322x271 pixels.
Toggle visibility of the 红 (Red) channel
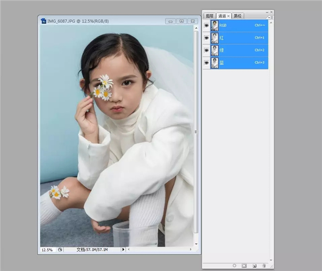point(207,38)
